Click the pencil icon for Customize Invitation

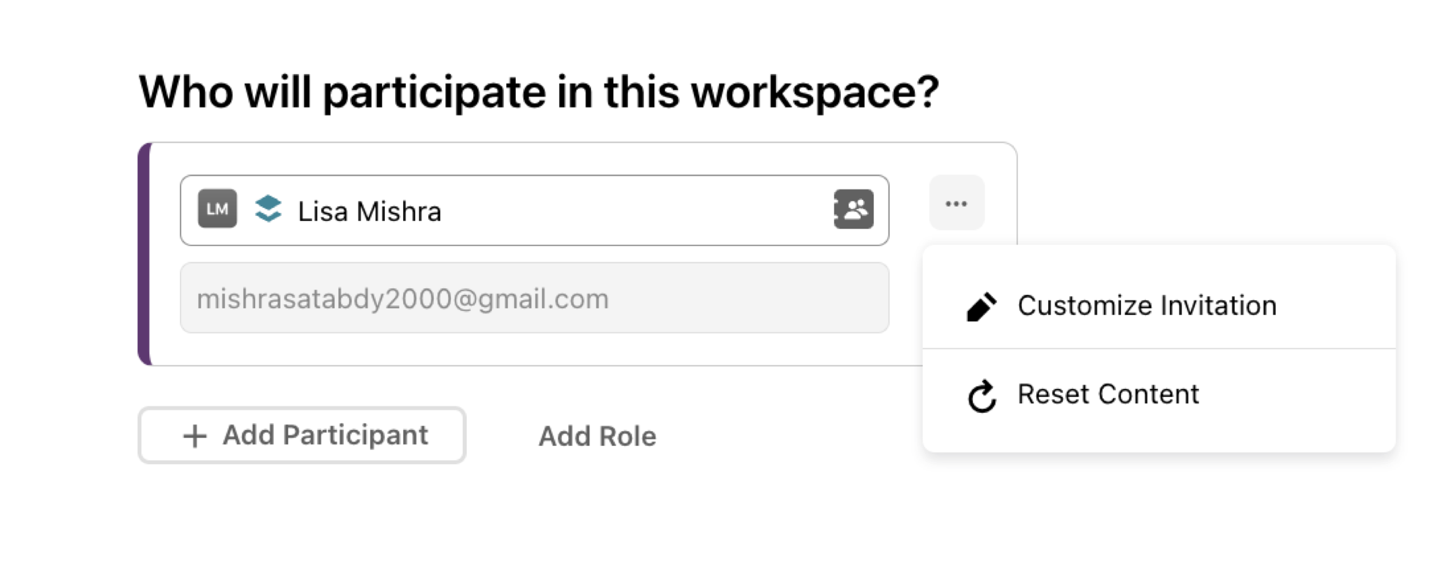point(981,306)
